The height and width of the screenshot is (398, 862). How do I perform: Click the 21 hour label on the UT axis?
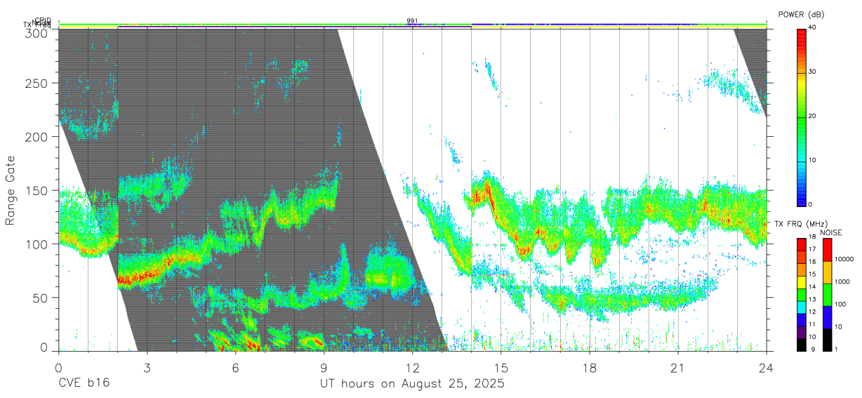pyautogui.click(x=678, y=368)
